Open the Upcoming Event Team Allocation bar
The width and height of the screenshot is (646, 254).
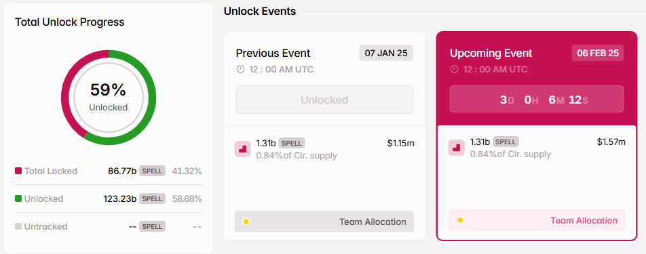(x=537, y=220)
